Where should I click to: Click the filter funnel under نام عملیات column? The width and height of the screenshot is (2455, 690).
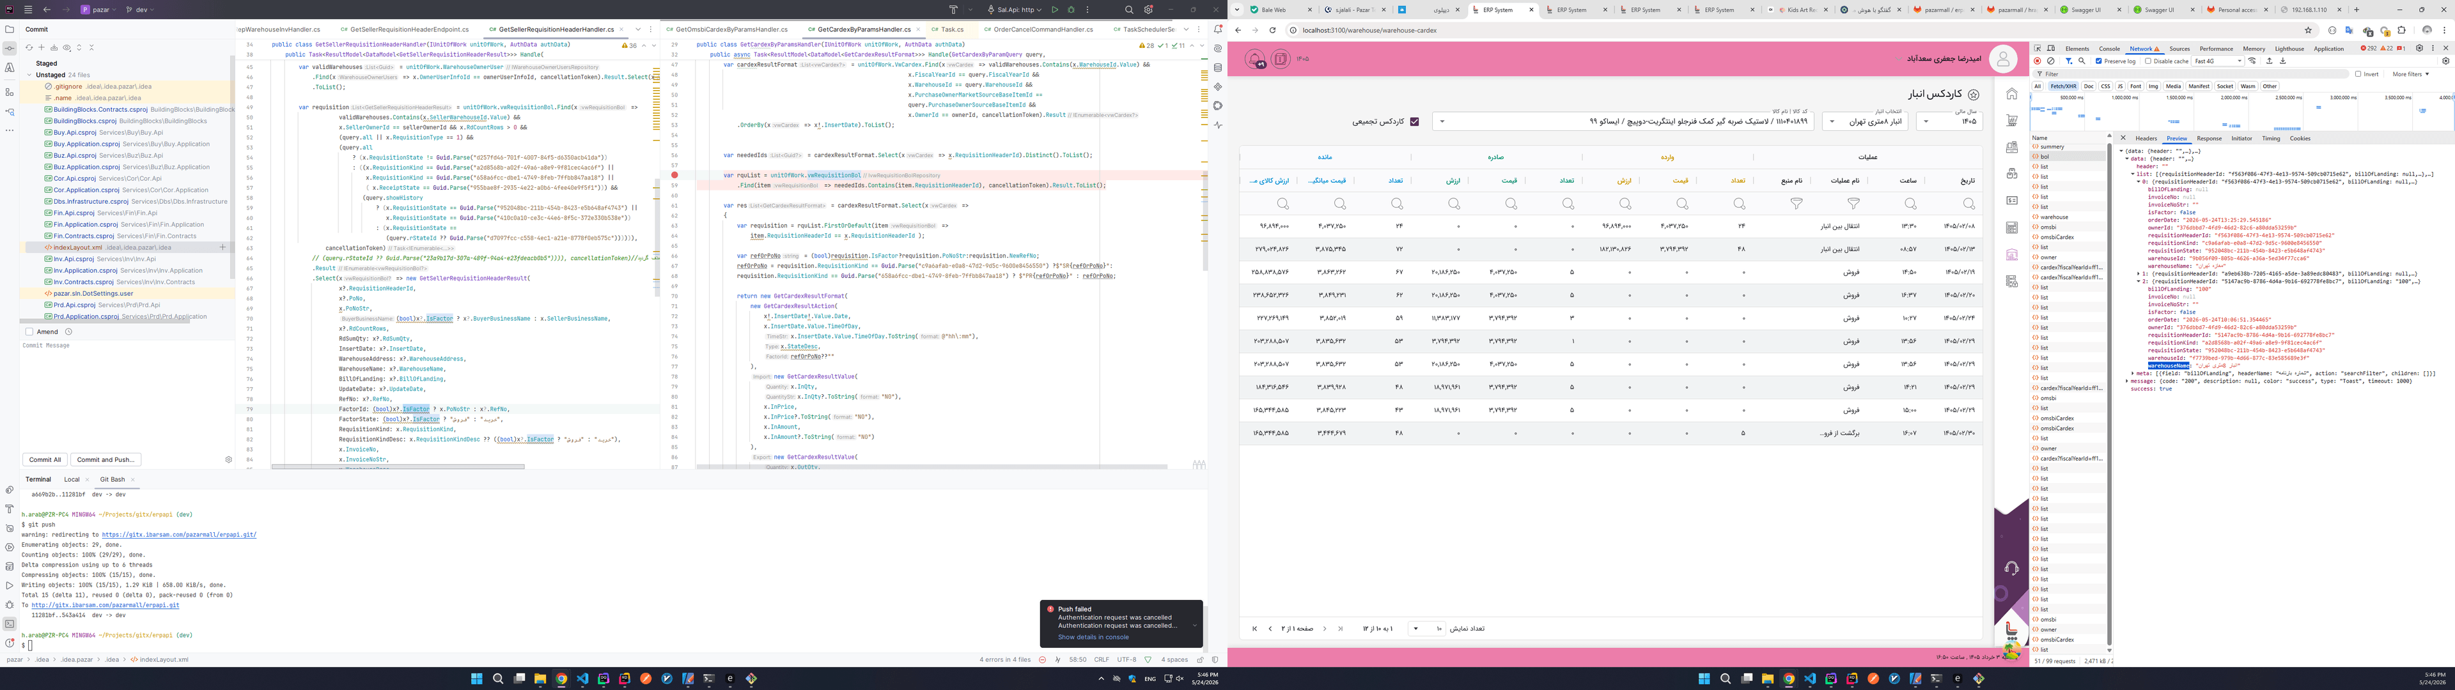point(1853,203)
